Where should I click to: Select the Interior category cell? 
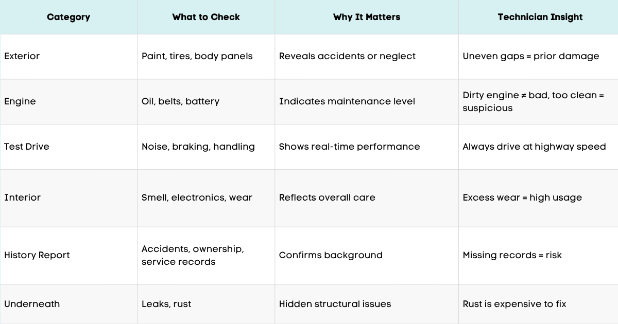click(x=22, y=197)
